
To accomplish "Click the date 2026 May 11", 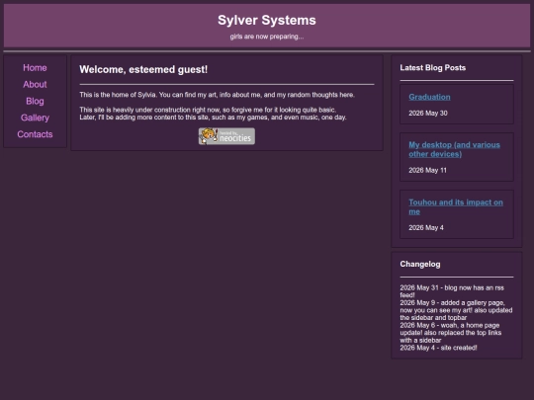I will click(x=427, y=171).
